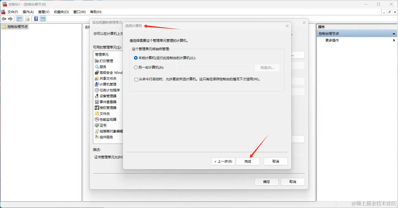Close the 选择计算机 dialog
Screen dimensions: 398x208
click(x=287, y=26)
